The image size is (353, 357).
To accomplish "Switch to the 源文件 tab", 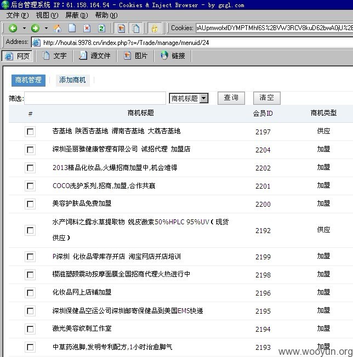I will click(x=95, y=56).
